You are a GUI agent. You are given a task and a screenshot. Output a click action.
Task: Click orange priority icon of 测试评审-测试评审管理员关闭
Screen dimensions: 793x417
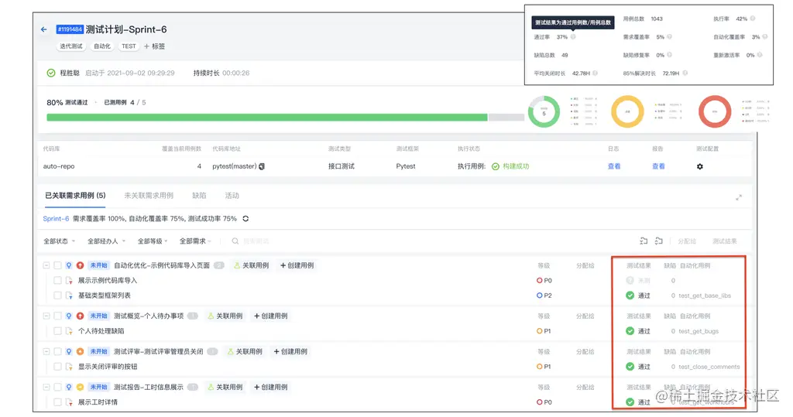point(80,351)
